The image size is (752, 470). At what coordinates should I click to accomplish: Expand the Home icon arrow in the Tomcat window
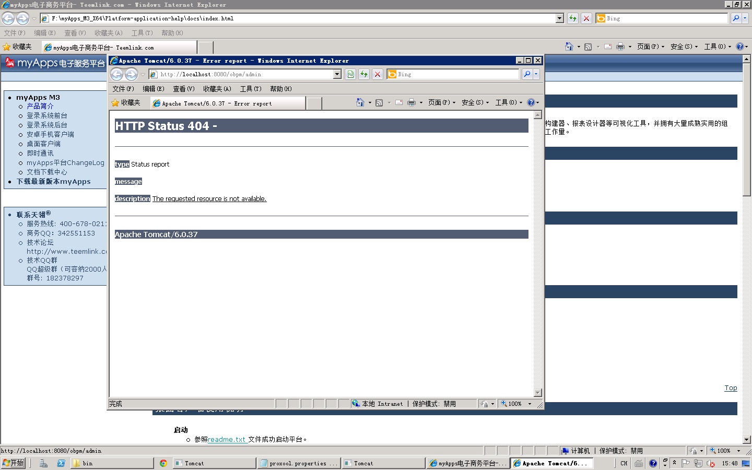coord(370,103)
